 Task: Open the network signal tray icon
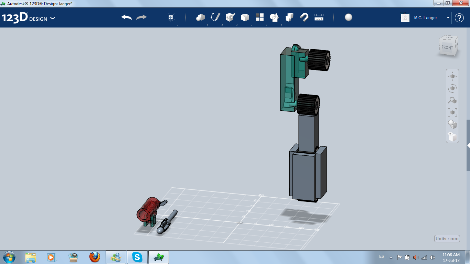coord(424,257)
